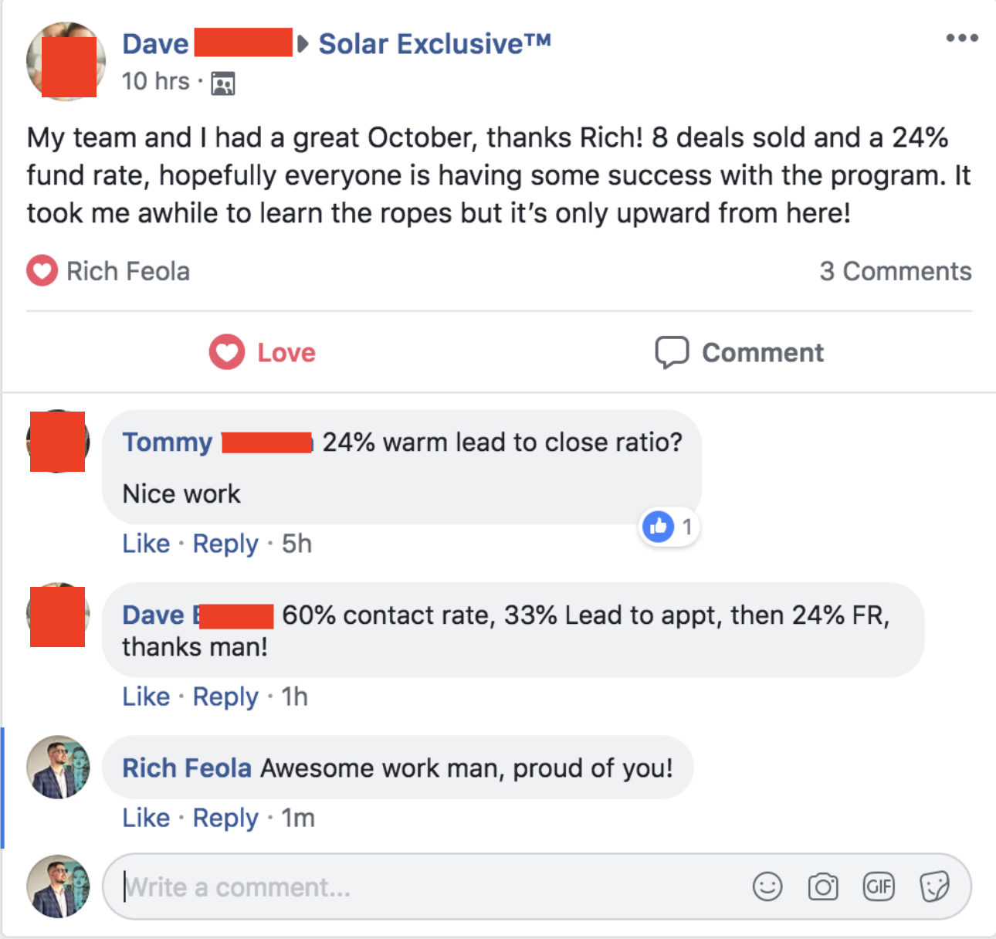Viewport: 996px width, 939px height.
Task: Expand the 3 Comments count
Action: point(895,271)
